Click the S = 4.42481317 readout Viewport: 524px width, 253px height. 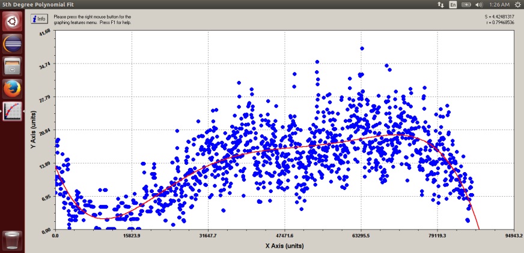pyautogui.click(x=501, y=16)
